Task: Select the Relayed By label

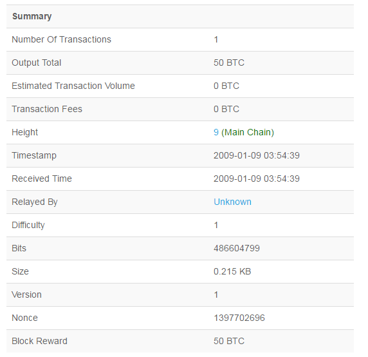Action: [x=35, y=202]
